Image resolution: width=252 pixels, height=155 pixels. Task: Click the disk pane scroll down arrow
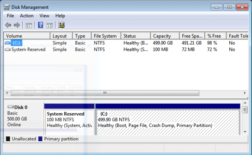coord(245,132)
